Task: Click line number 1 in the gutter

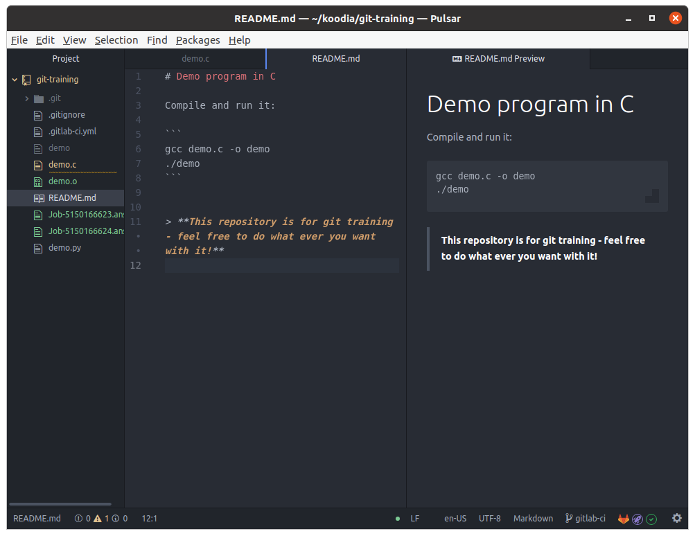Action: coord(139,77)
